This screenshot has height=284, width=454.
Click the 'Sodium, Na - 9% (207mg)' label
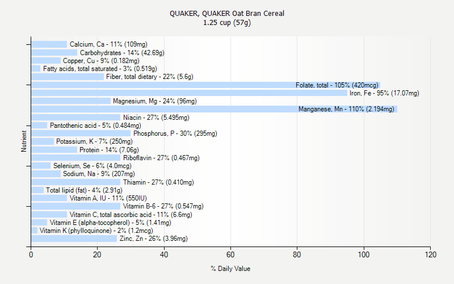(99, 174)
